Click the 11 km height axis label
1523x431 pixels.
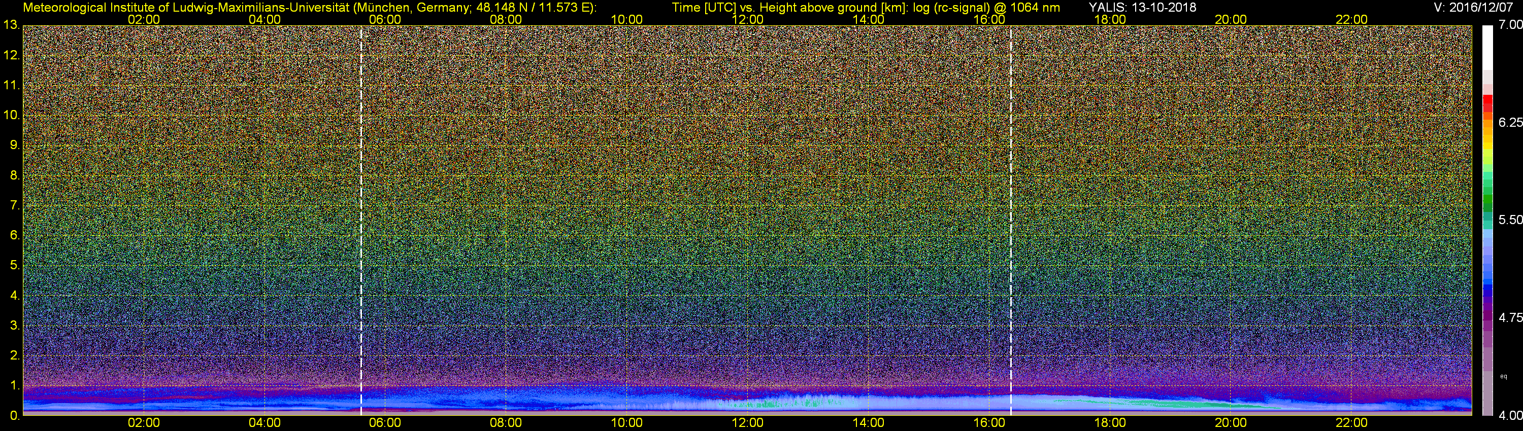(x=11, y=86)
